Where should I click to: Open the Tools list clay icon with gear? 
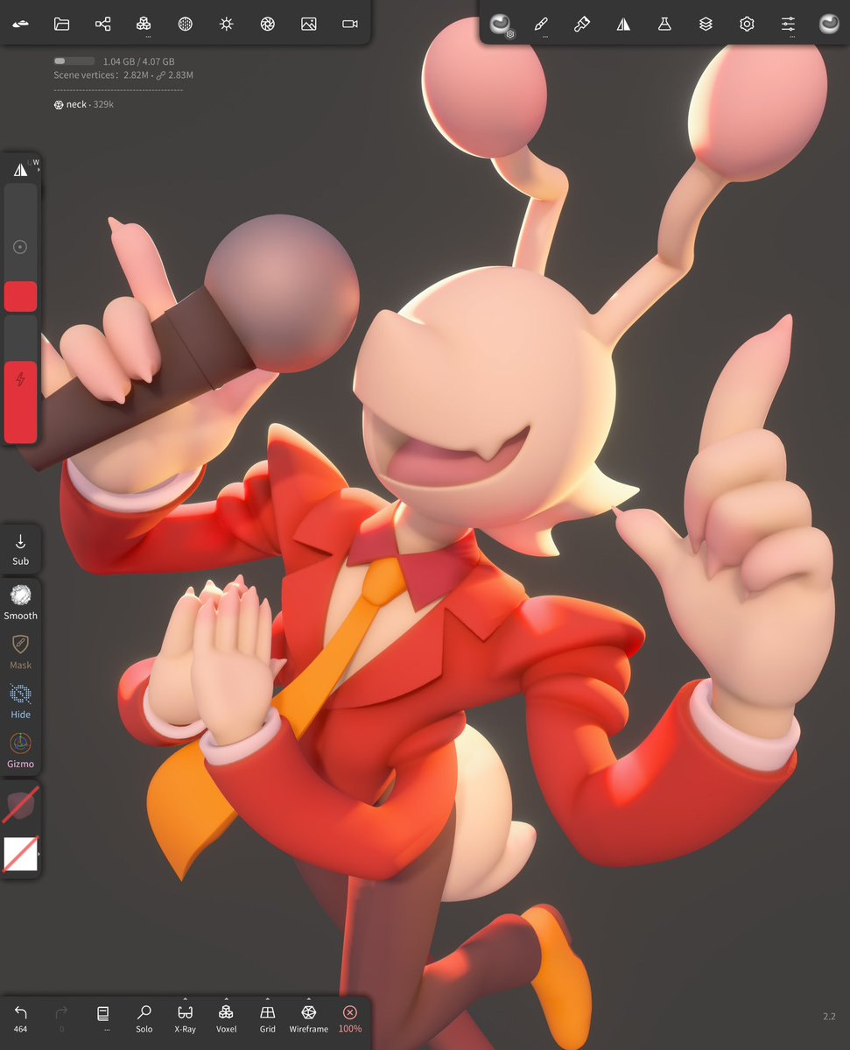coord(500,25)
